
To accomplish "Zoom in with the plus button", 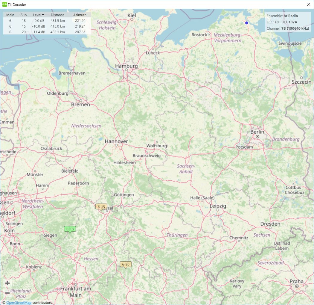I will point(7,283).
